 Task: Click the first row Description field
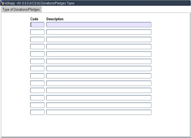[x=99, y=25]
